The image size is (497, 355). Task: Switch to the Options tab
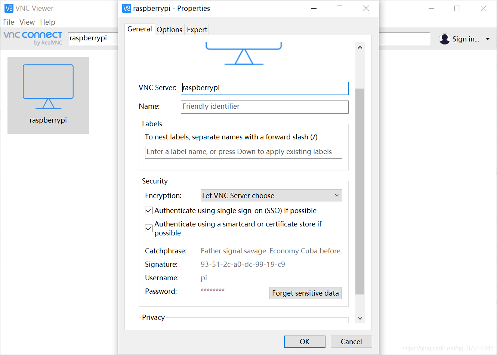169,30
